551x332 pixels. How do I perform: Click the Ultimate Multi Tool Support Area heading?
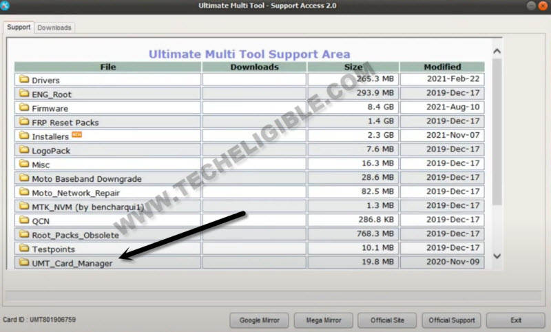tap(249, 54)
